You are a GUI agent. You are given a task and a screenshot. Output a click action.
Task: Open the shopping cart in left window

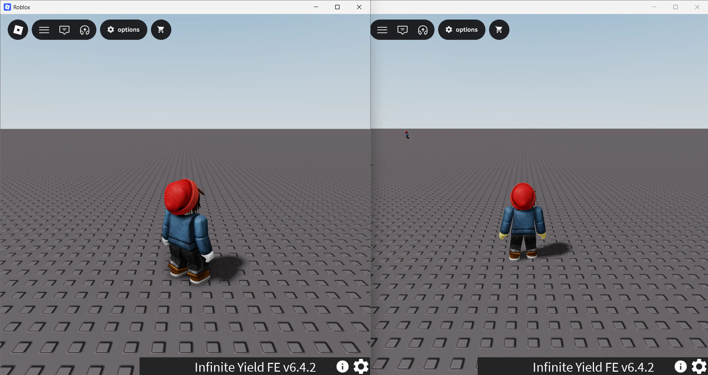pyautogui.click(x=161, y=30)
